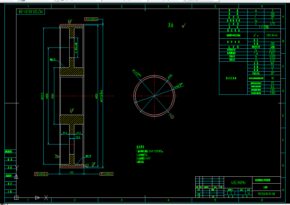This screenshot has width=290, height=205.
Task: Click the 'm' symbol cell in parameter table
Action: tap(256, 11)
